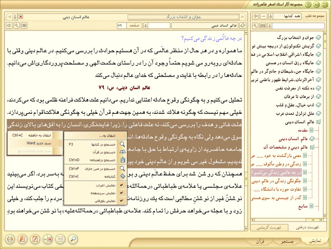Open dropdown arrow beside highlight marker icon
The width and height of the screenshot is (331, 249).
(x=45, y=239)
